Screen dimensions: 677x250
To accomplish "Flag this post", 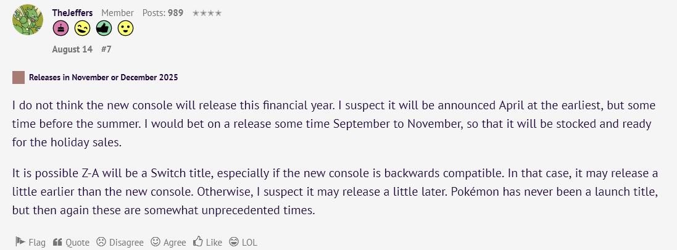I will point(30,242).
